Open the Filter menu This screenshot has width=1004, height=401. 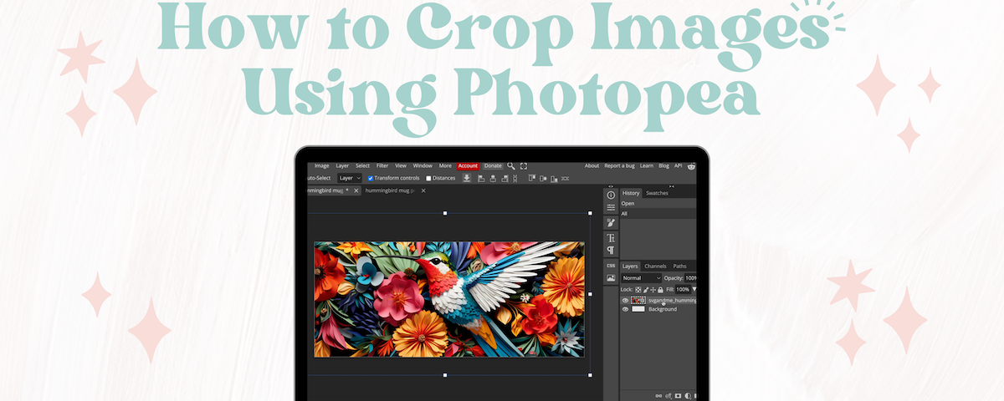click(x=382, y=166)
